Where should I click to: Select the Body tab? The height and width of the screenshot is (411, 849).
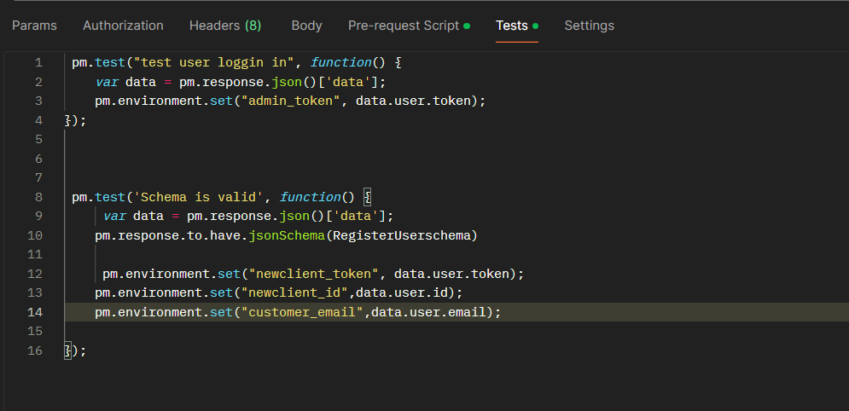[306, 26]
